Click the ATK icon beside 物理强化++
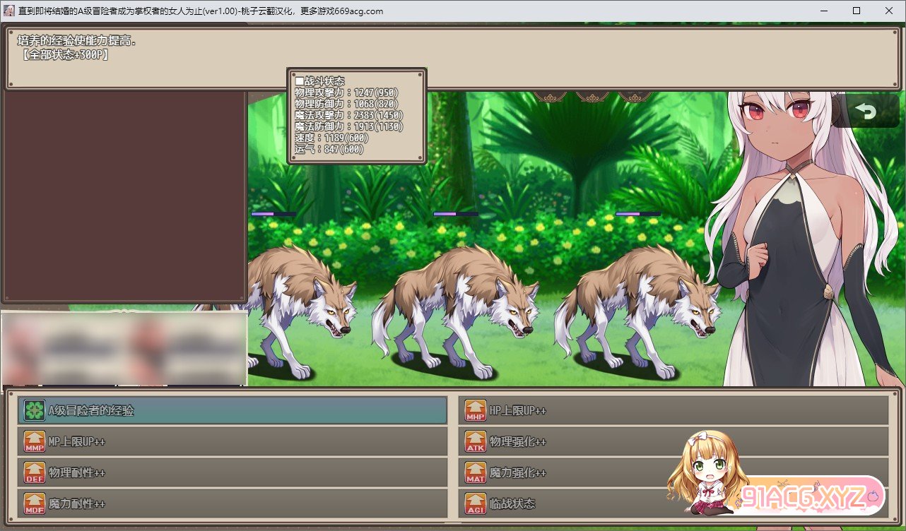Image resolution: width=906 pixels, height=531 pixels. tap(476, 441)
